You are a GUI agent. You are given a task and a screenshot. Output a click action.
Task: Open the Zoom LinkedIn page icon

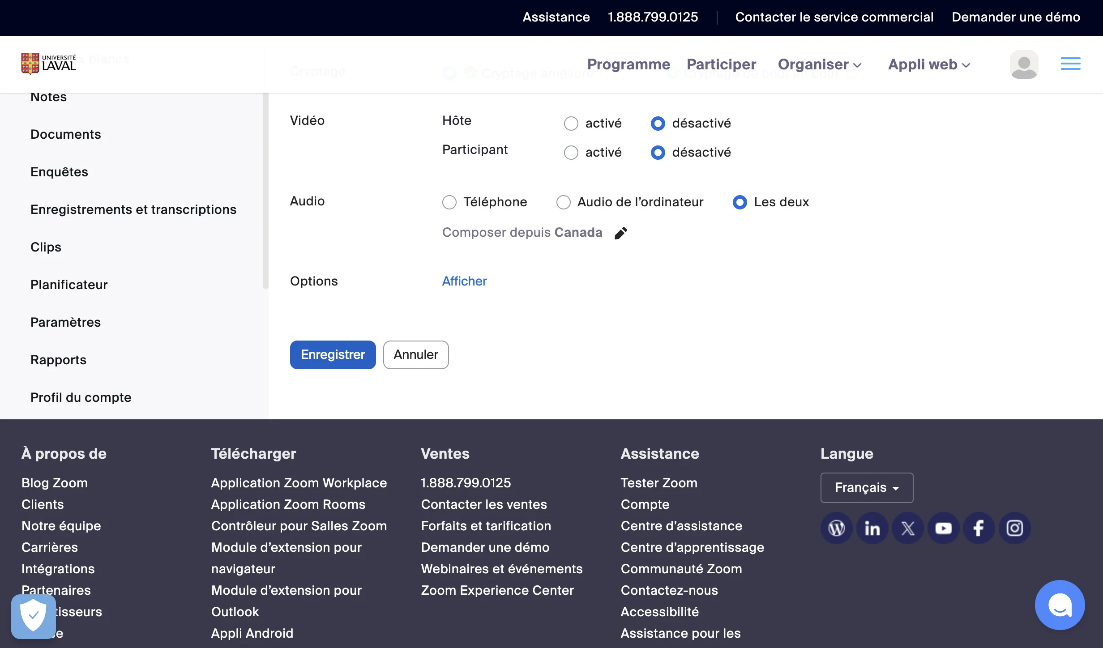pos(872,528)
